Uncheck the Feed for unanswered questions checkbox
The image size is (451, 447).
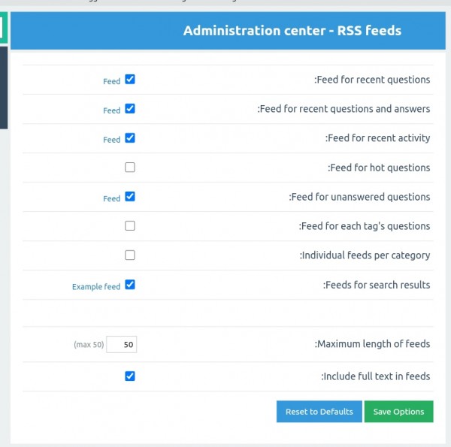130,197
